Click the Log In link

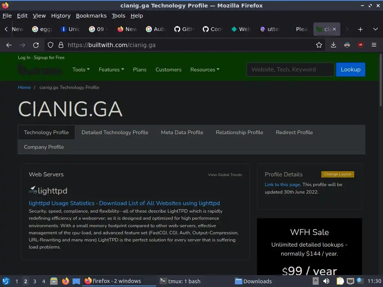pyautogui.click(x=24, y=58)
